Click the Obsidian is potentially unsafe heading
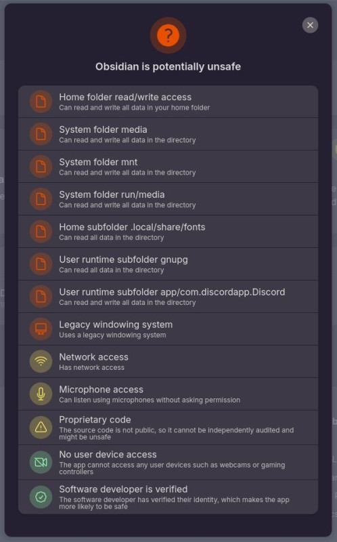This screenshot has height=542, width=337. pyautogui.click(x=168, y=66)
